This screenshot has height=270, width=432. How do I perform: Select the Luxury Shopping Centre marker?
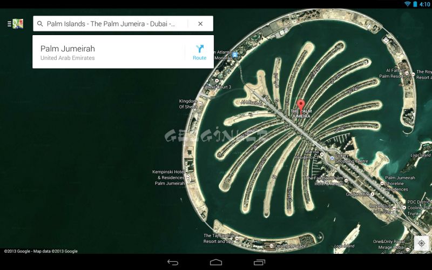tap(332, 158)
